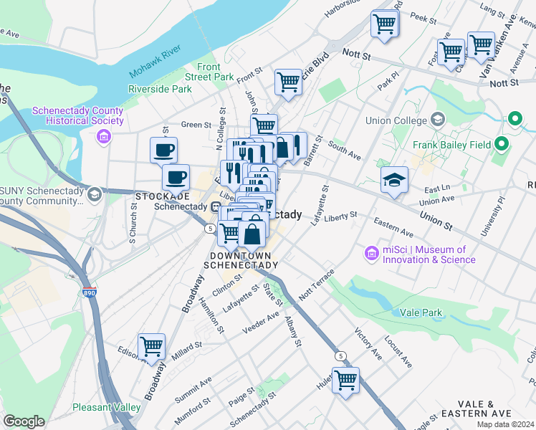
Task: Click the Erie Blvd street label
Action: pyautogui.click(x=315, y=67)
